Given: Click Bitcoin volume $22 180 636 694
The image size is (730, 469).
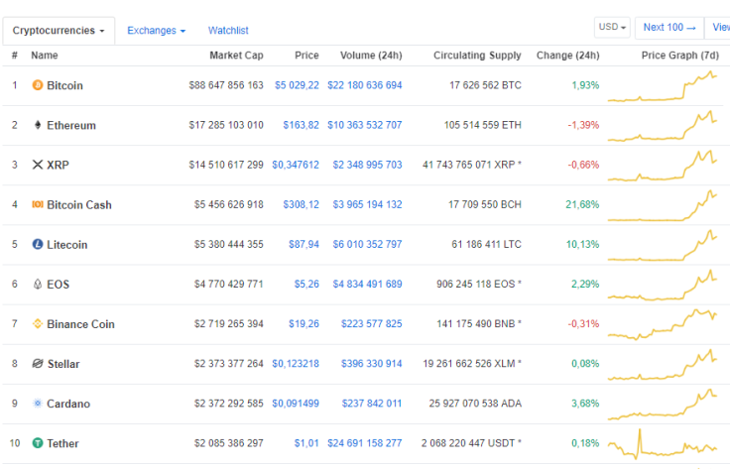Looking at the screenshot, I should pyautogui.click(x=365, y=85).
